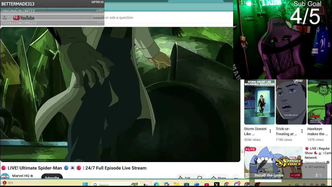Open the 'LIVE | Regular Show' video title
Screen dimensions: 332x187
318,153
